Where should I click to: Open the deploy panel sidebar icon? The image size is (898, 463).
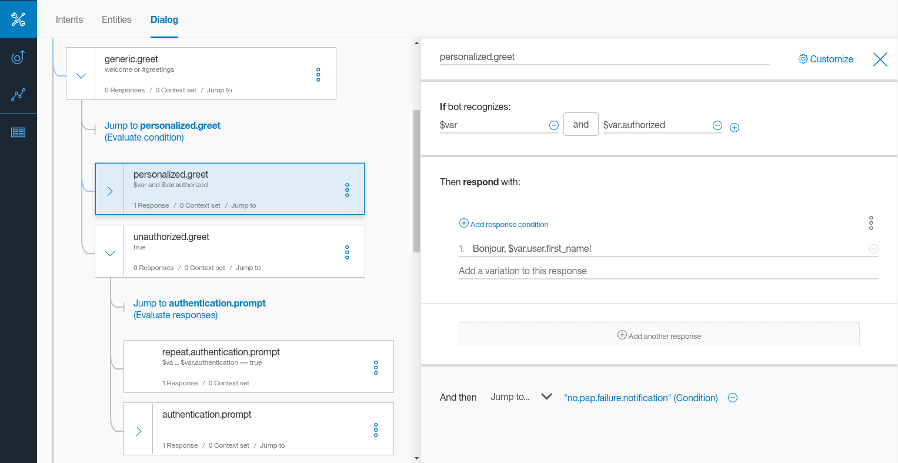pyautogui.click(x=18, y=132)
